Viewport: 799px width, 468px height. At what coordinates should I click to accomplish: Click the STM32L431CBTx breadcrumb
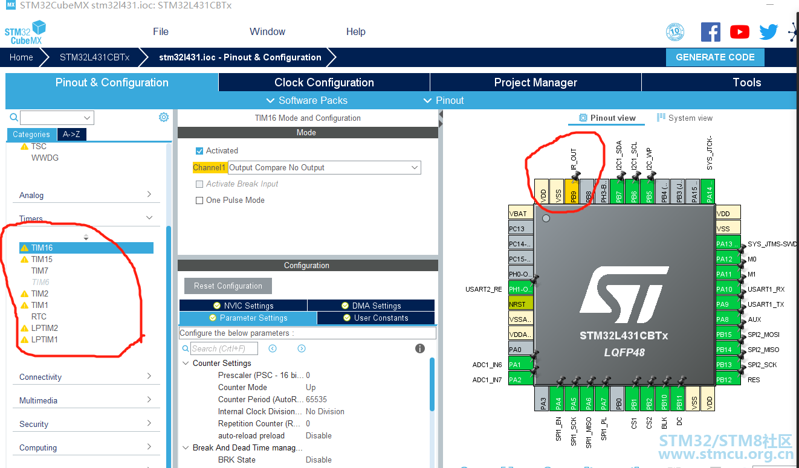(x=94, y=57)
